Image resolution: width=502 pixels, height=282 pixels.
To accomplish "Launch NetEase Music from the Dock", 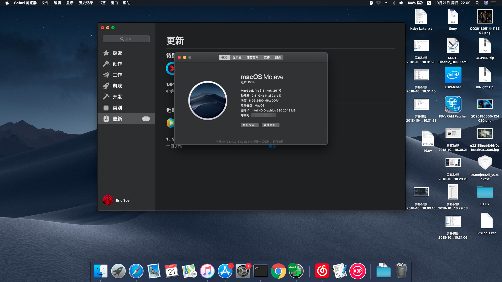I will pyautogui.click(x=322, y=271).
